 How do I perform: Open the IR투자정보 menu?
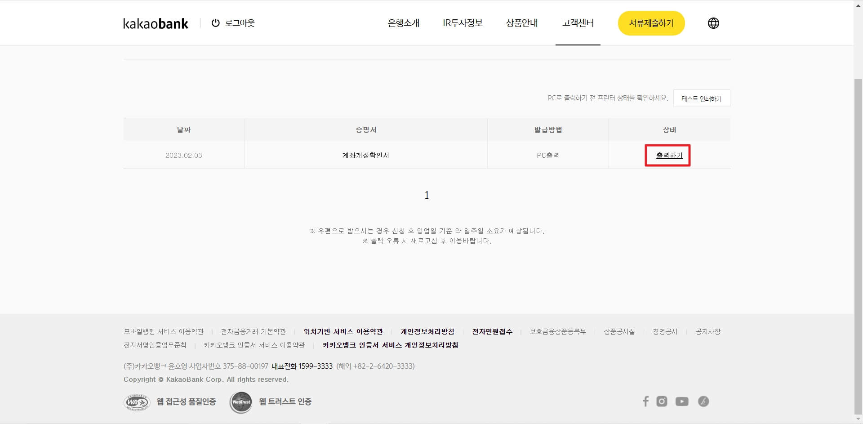463,23
